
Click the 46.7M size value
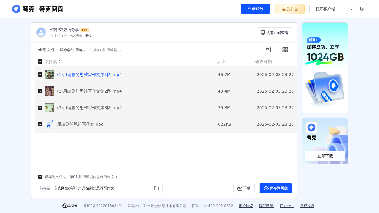click(224, 75)
